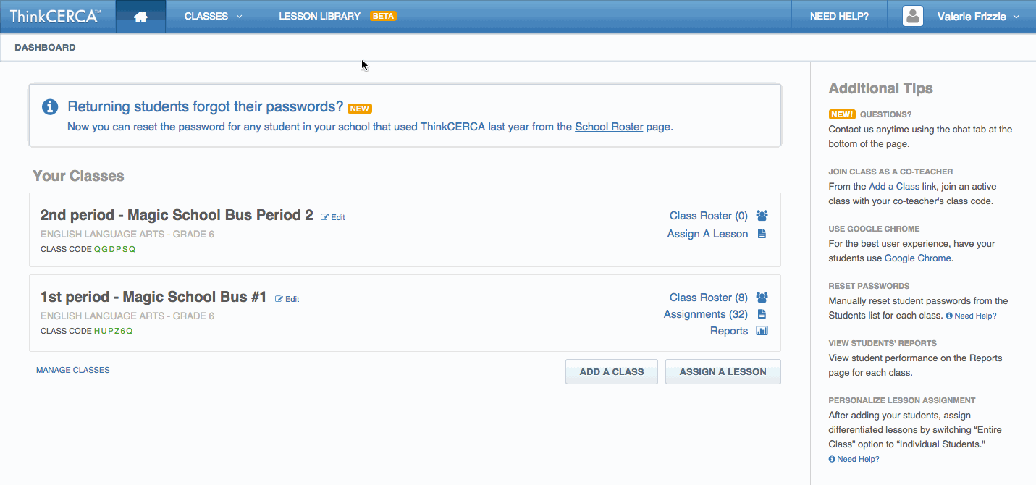Click the class code QGDPSQ
The width and height of the screenshot is (1036, 485).
tap(114, 249)
